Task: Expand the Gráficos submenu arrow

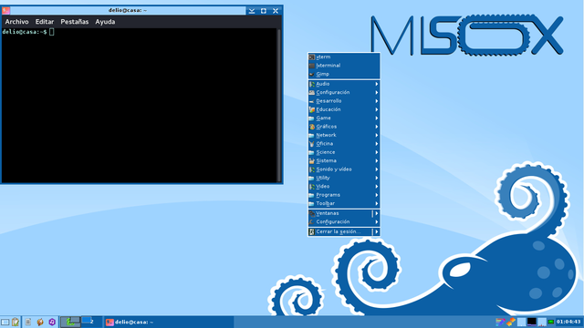Action: [x=377, y=127]
